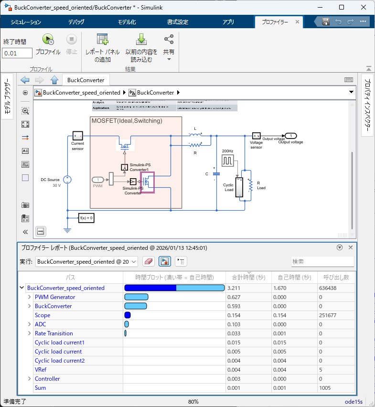This screenshot has height=407, width=375.
Task: Toggle the tree-view button beside the search box
Action: click(x=181, y=261)
